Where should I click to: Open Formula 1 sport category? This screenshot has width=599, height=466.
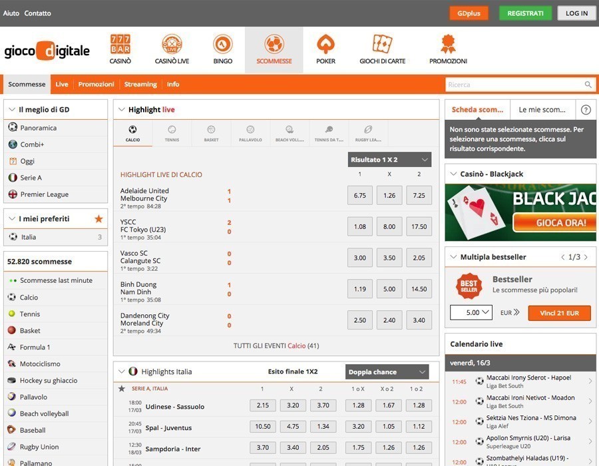click(56, 348)
